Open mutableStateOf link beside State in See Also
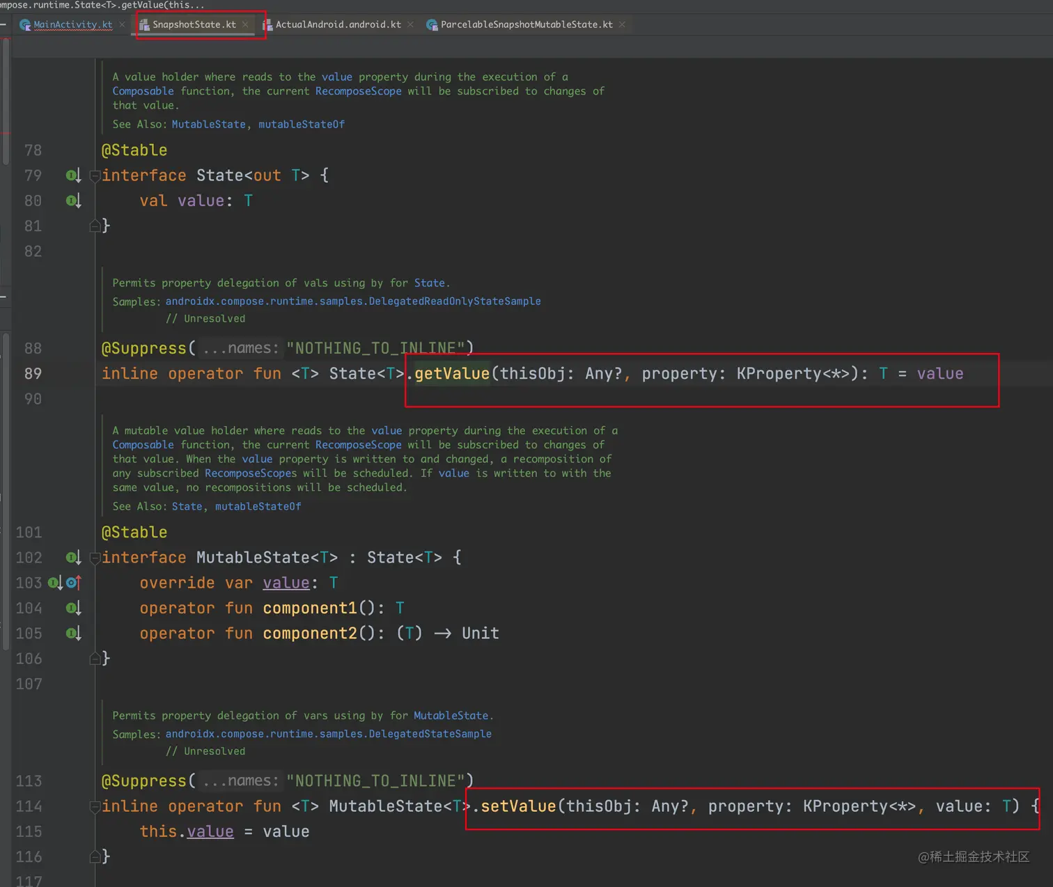Viewport: 1053px width, 887px height. pyautogui.click(x=258, y=507)
